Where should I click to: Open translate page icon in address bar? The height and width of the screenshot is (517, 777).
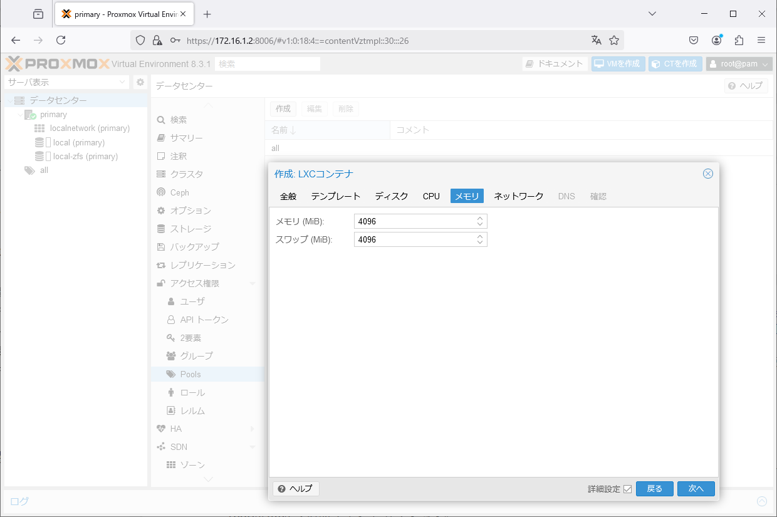tap(596, 40)
